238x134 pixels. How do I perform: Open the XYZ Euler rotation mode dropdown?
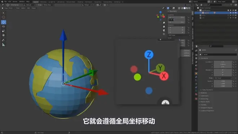[x=223, y=78]
